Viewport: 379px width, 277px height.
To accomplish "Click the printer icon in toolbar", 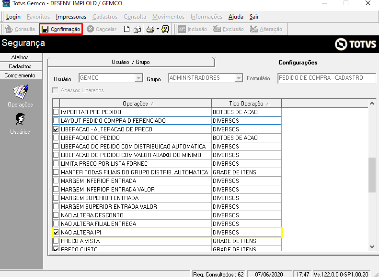I will click(150, 29).
